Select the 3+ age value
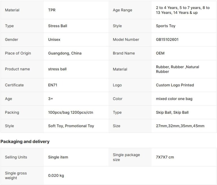Viewport: 217px width, 185px height. [50, 99]
